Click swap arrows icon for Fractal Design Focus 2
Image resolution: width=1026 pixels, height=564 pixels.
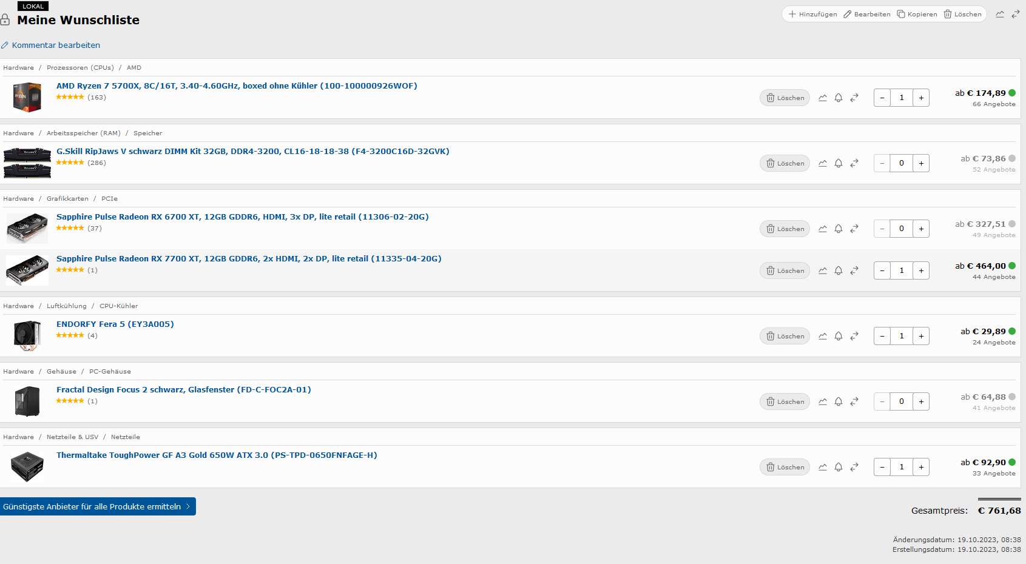coord(854,401)
